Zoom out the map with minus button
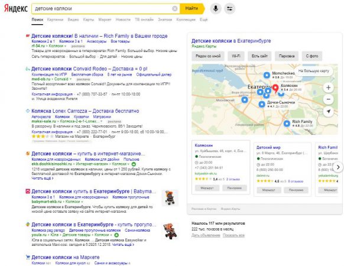The height and width of the screenshot is (266, 344). (329, 99)
